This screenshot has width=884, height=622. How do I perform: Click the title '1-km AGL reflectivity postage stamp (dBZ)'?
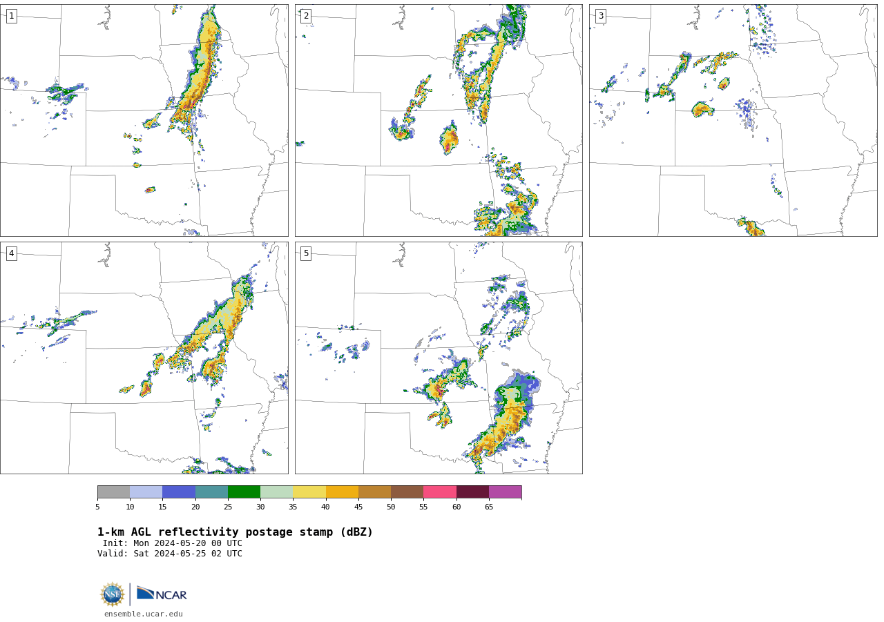(235, 532)
